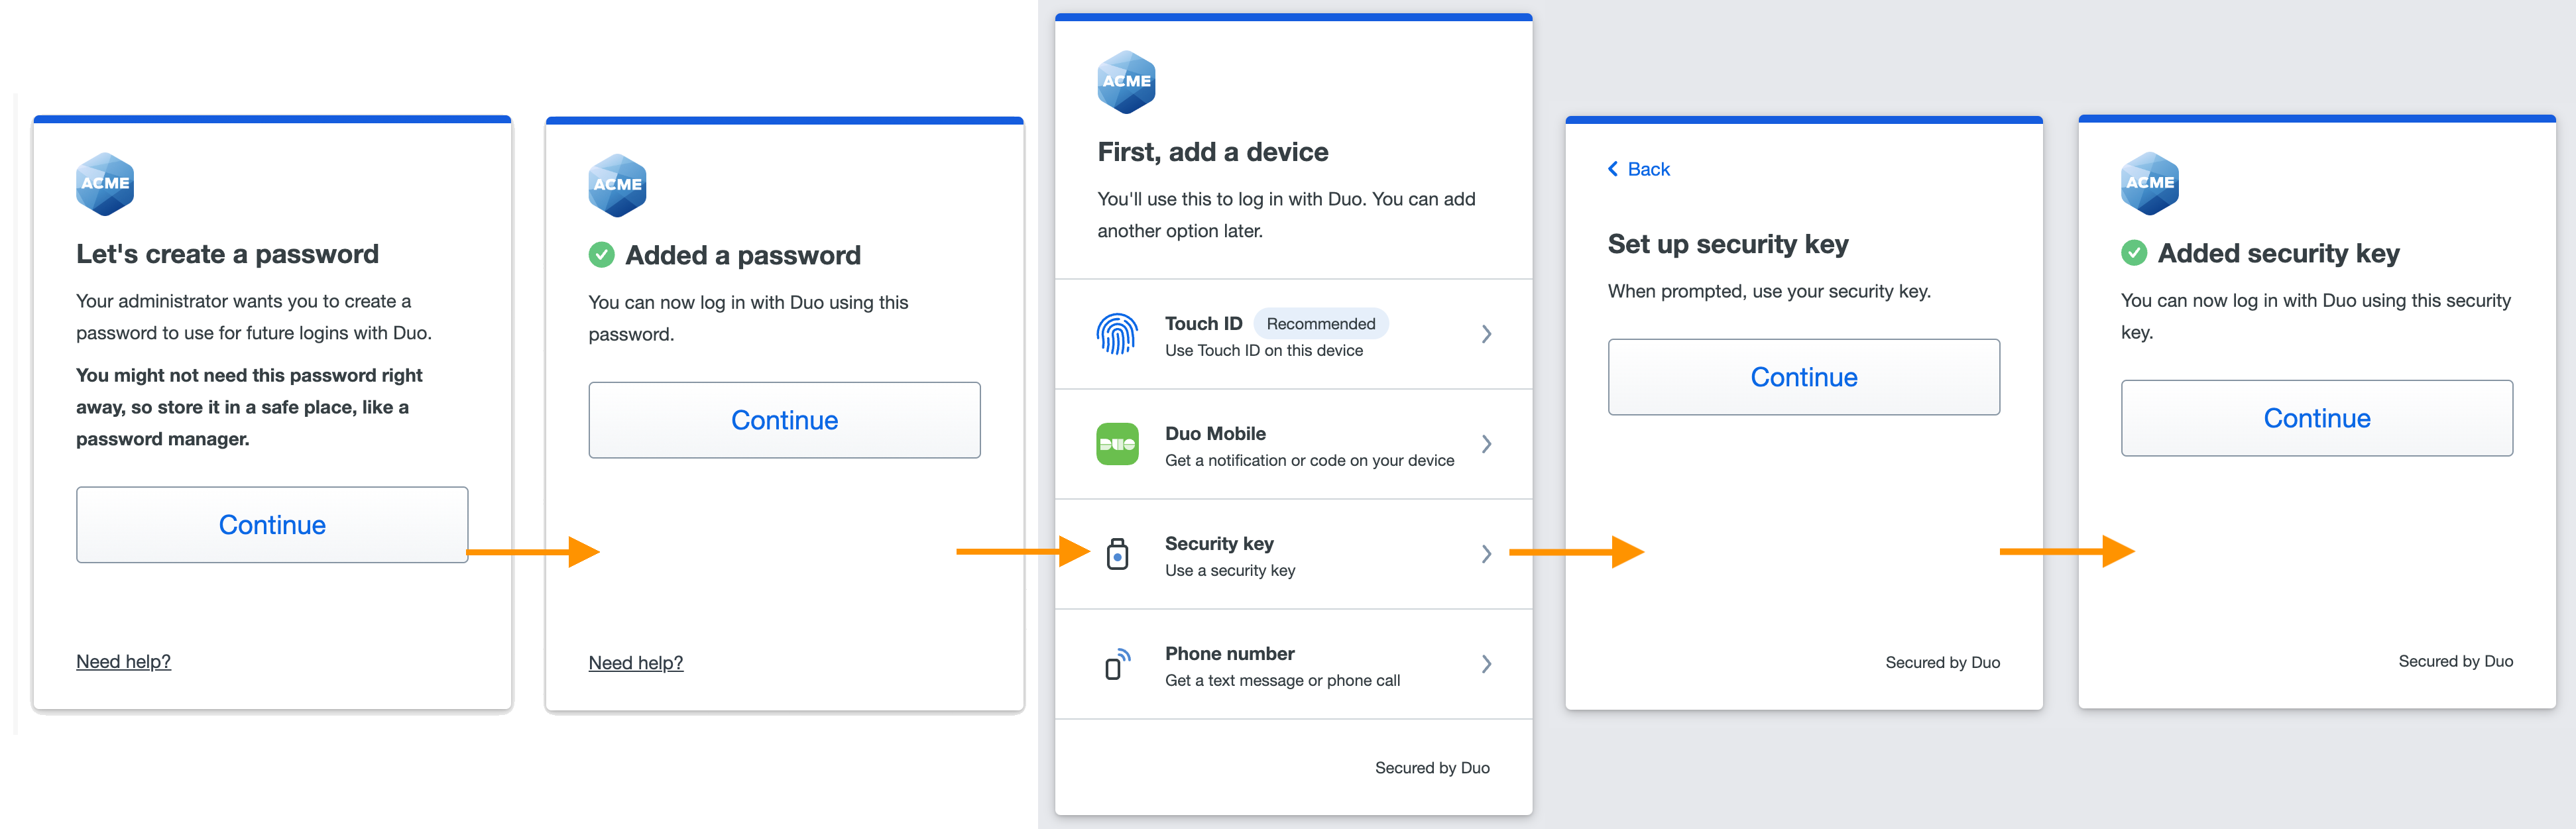
Task: Expand Touch ID option with chevron arrow
Action: (x=1486, y=334)
